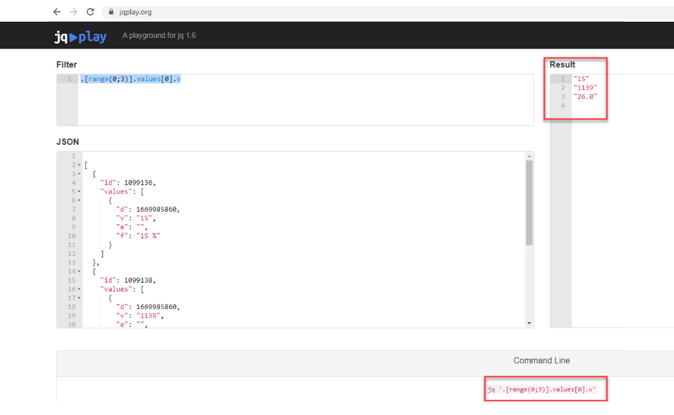Fold the inner object at line 6
Image resolution: width=674 pixels, height=415 pixels.
point(79,200)
